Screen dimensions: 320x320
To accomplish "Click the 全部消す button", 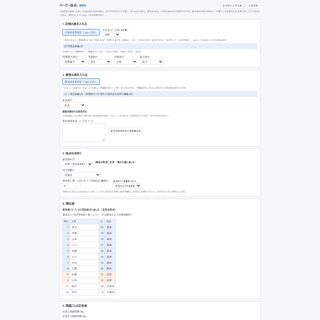I will [253, 6].
